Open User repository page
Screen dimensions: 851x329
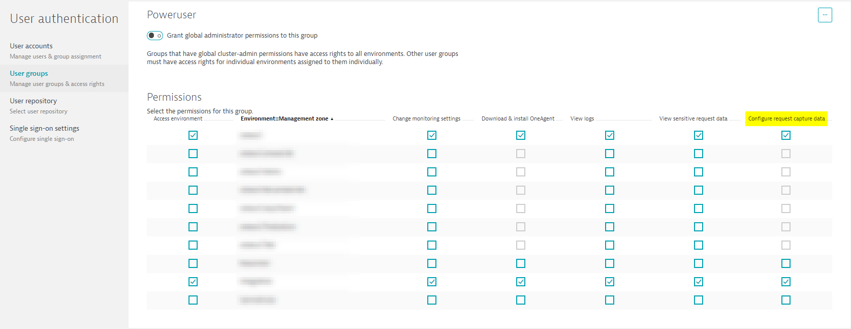pyautogui.click(x=33, y=101)
